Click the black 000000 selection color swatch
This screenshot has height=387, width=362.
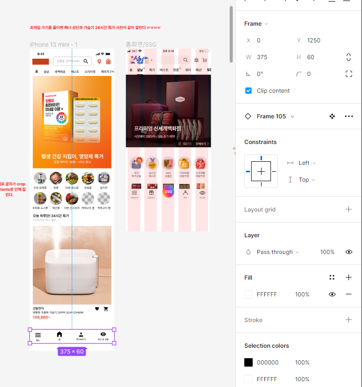248,362
